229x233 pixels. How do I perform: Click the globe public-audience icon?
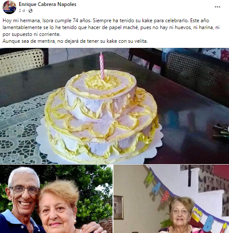30,11
